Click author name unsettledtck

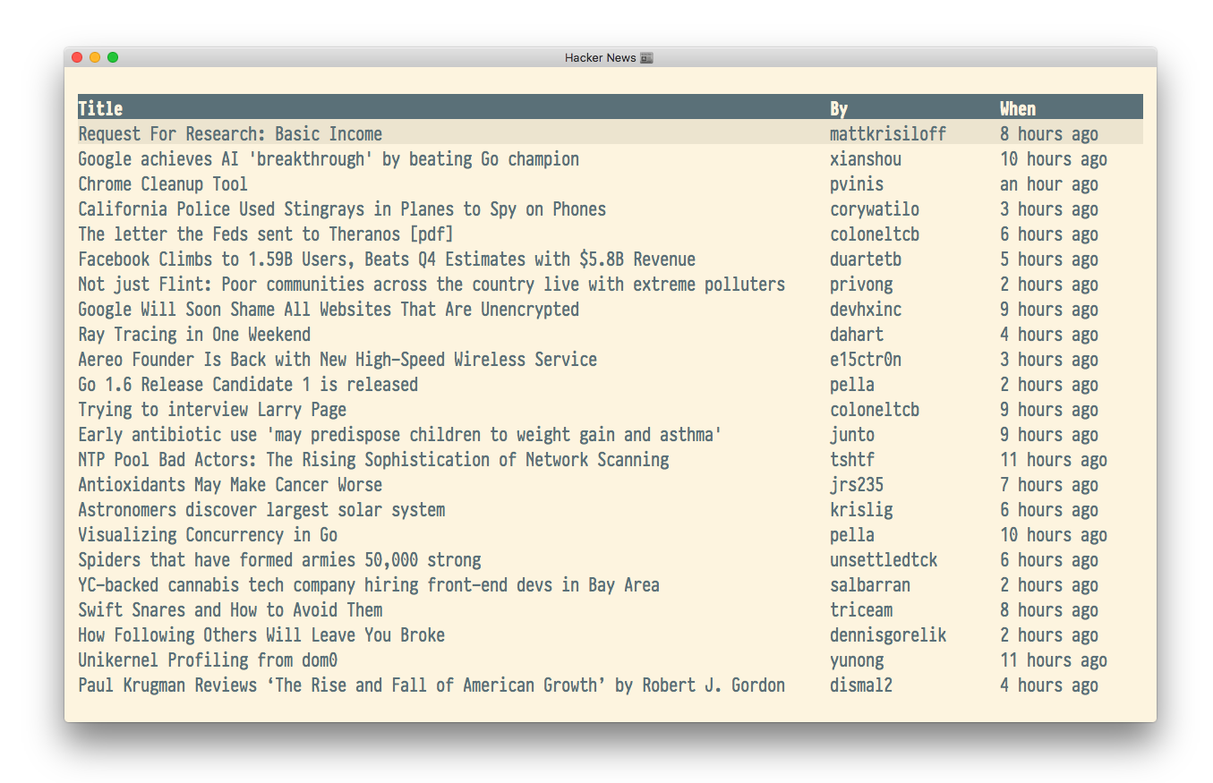point(884,559)
